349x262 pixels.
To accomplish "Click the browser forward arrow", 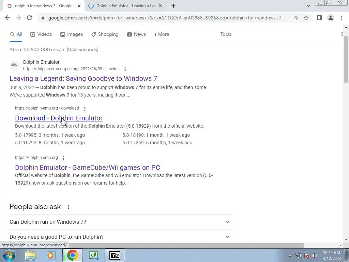I will pos(18,18).
